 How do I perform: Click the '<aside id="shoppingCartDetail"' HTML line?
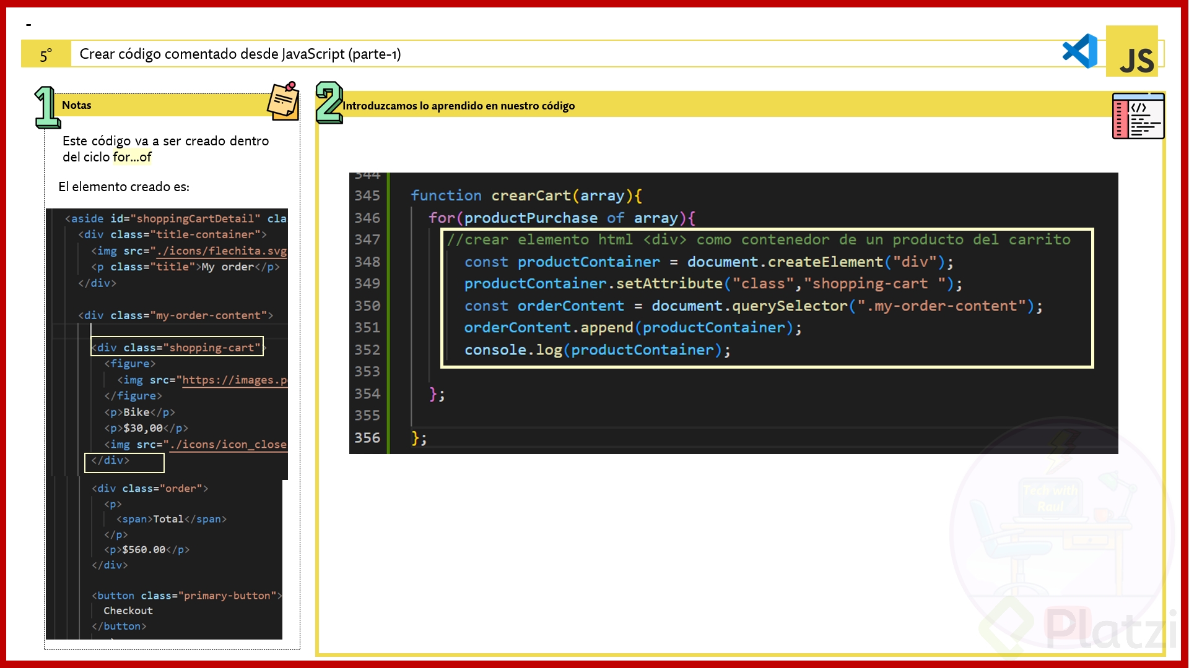point(176,218)
